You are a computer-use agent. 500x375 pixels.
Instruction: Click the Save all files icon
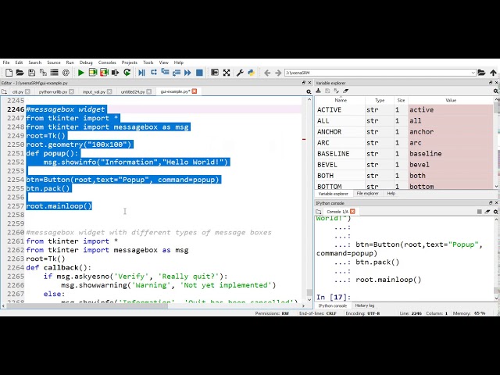[x=43, y=73]
